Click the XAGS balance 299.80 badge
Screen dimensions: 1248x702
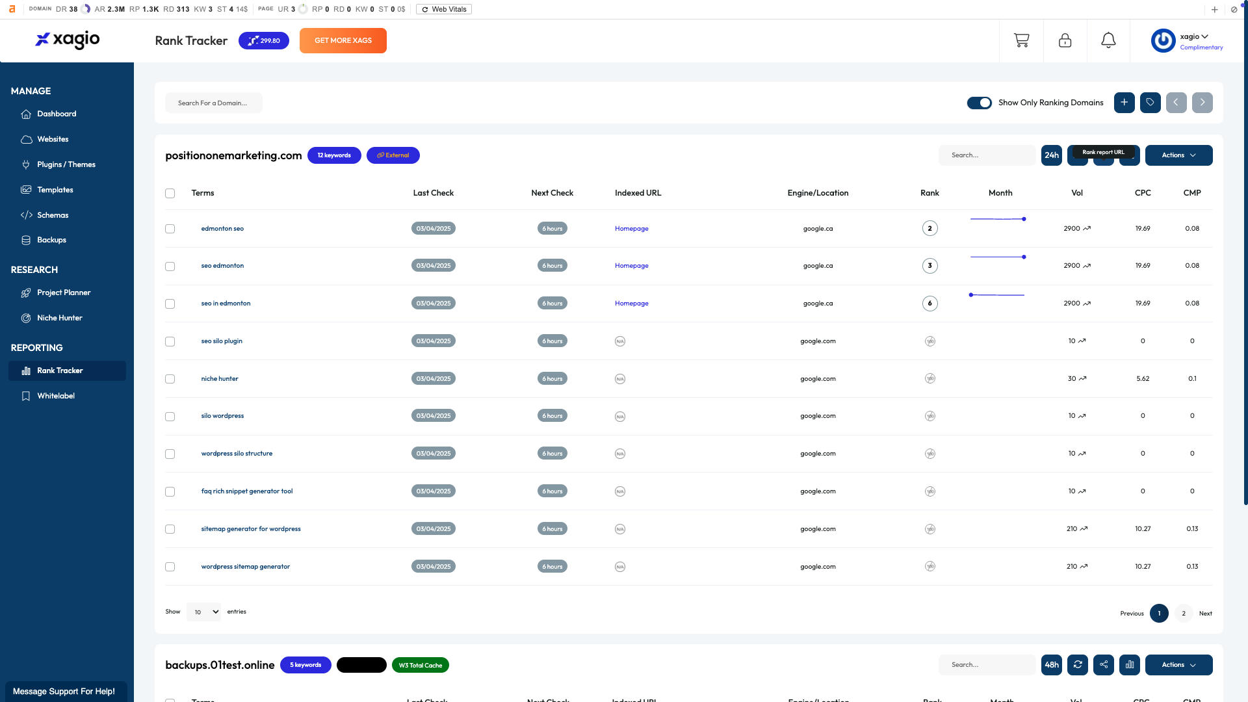[264, 40]
